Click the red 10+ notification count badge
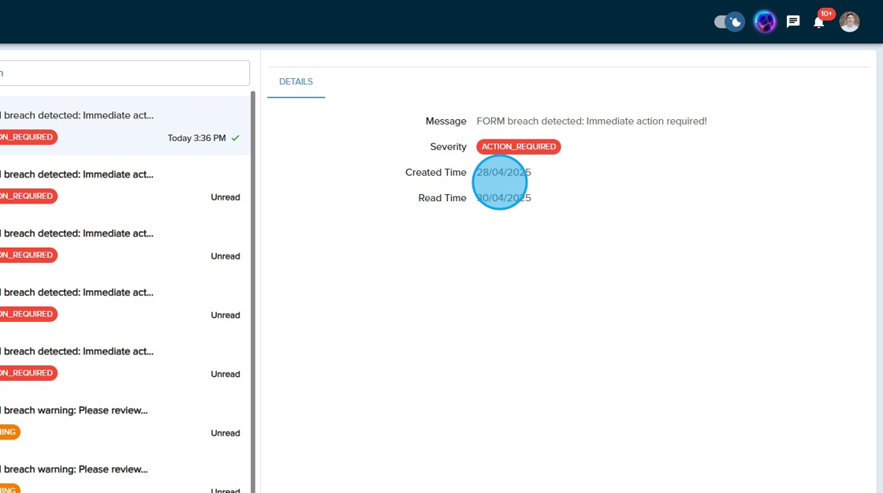 [826, 13]
